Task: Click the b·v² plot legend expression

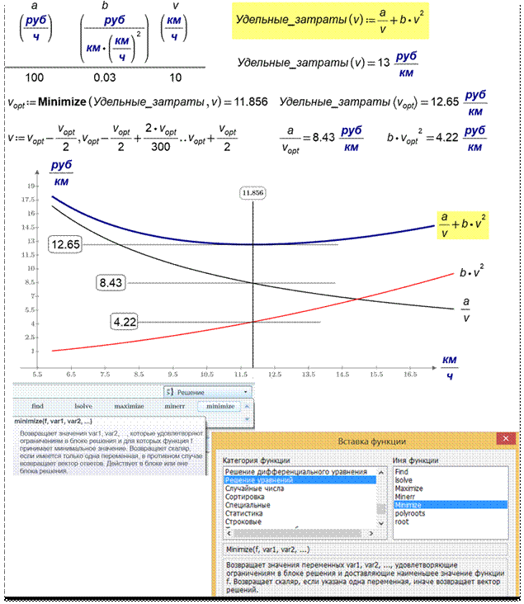Action: click(x=472, y=271)
